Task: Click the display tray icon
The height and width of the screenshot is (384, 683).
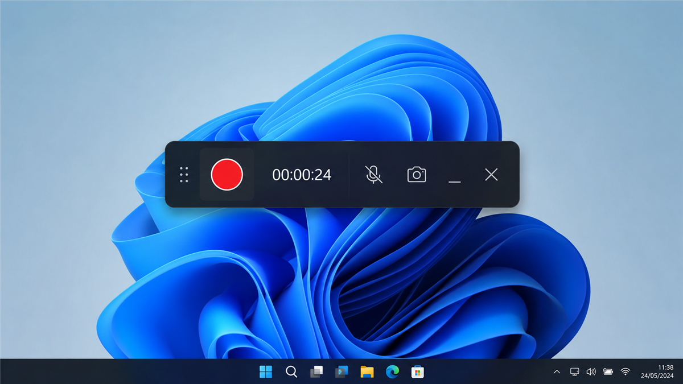Action: coord(574,372)
